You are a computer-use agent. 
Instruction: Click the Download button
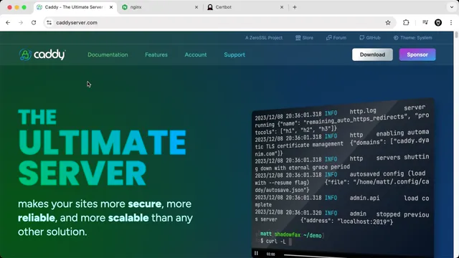pyautogui.click(x=372, y=54)
